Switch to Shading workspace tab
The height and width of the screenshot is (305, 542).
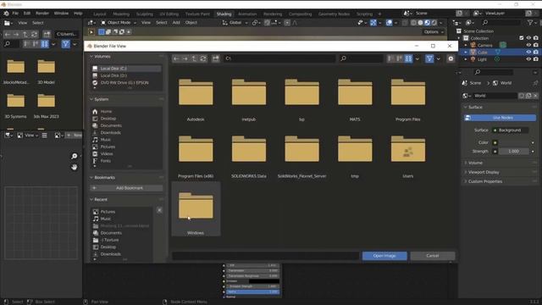tap(224, 14)
